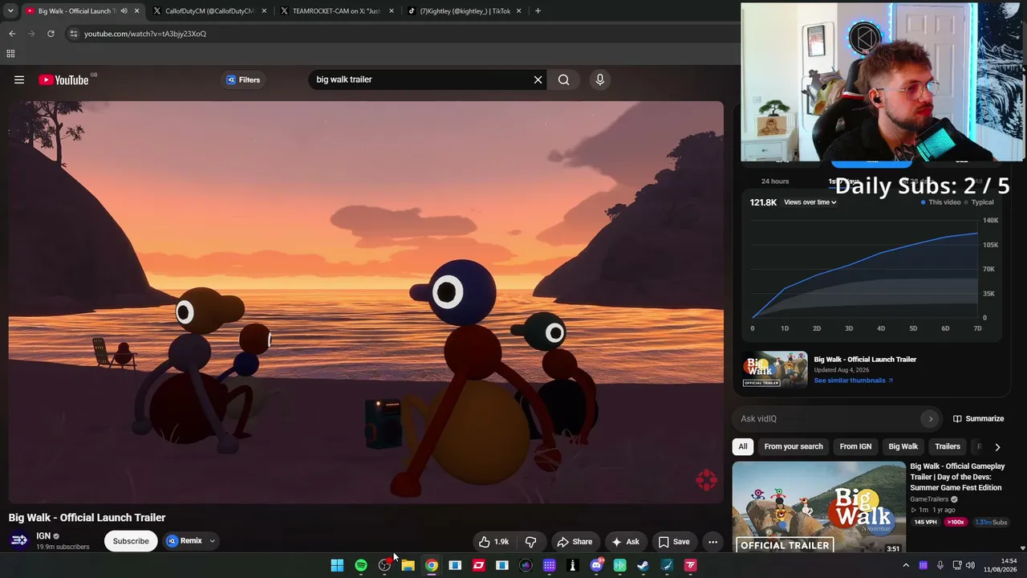Open the GameTrailers channel link
1027x578 pixels.
coord(929,499)
